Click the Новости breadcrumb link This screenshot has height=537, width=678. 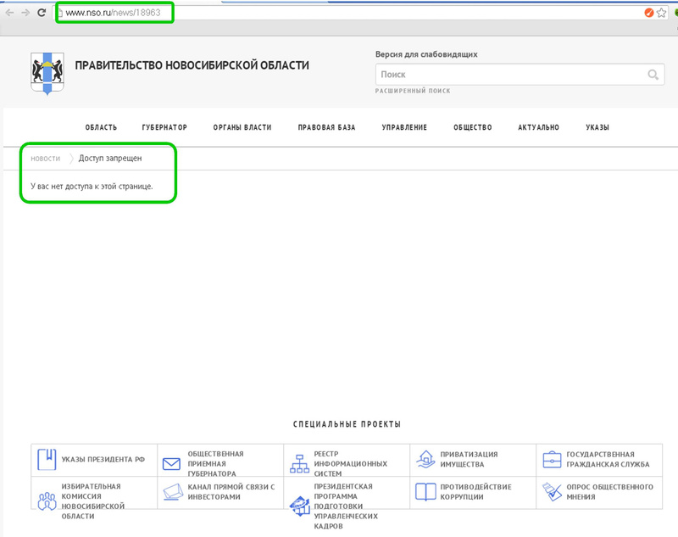[x=45, y=159]
